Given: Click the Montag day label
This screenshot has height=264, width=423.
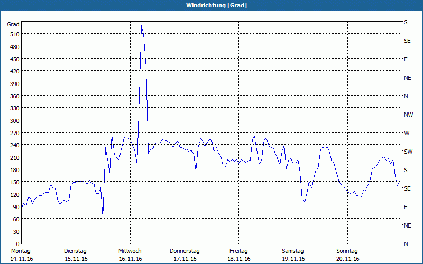Looking at the screenshot, I should click(x=21, y=251).
